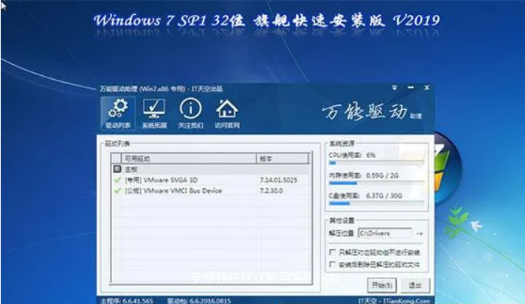Open the 关注我们 info icon

coord(190,113)
